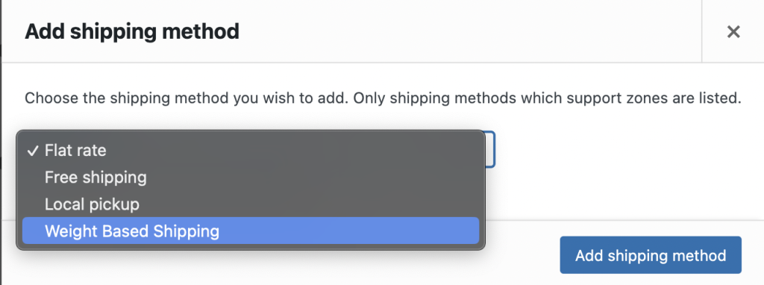Click the visible edge of the shipping method select box

(491, 149)
